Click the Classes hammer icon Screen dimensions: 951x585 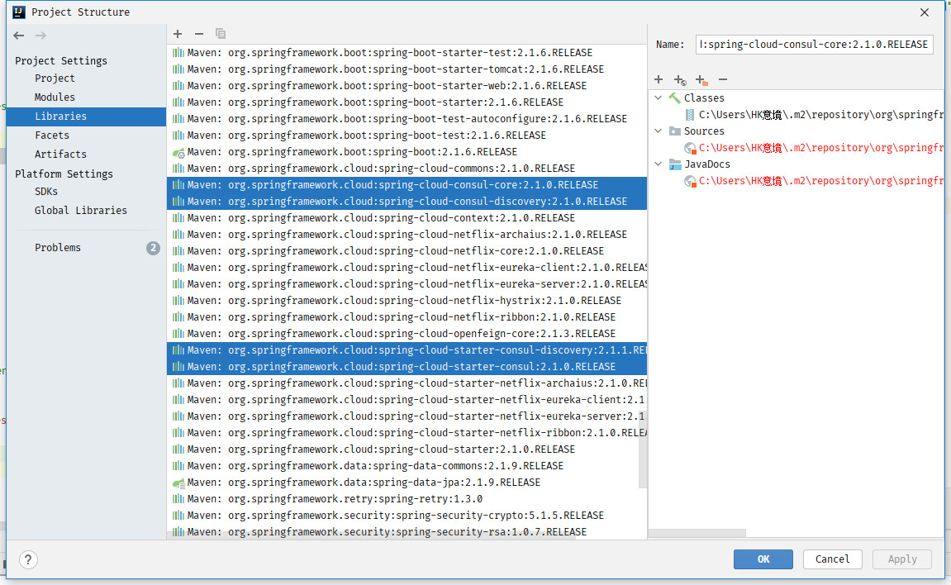pyautogui.click(x=674, y=97)
